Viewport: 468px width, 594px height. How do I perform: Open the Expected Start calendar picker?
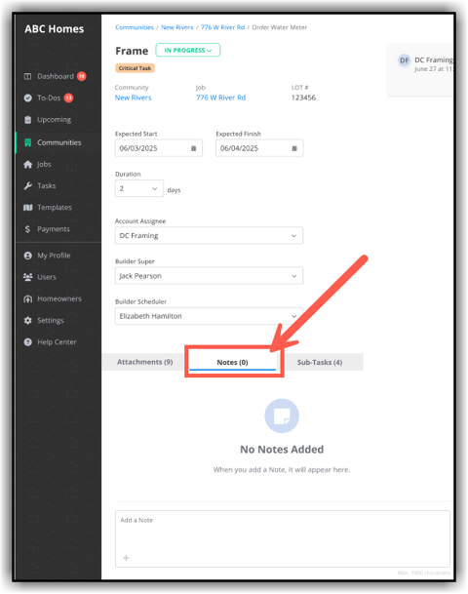pos(193,148)
